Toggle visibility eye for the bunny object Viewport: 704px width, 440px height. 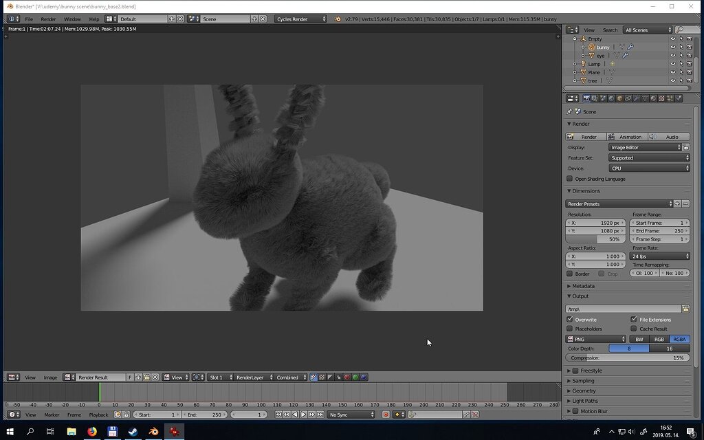point(673,47)
